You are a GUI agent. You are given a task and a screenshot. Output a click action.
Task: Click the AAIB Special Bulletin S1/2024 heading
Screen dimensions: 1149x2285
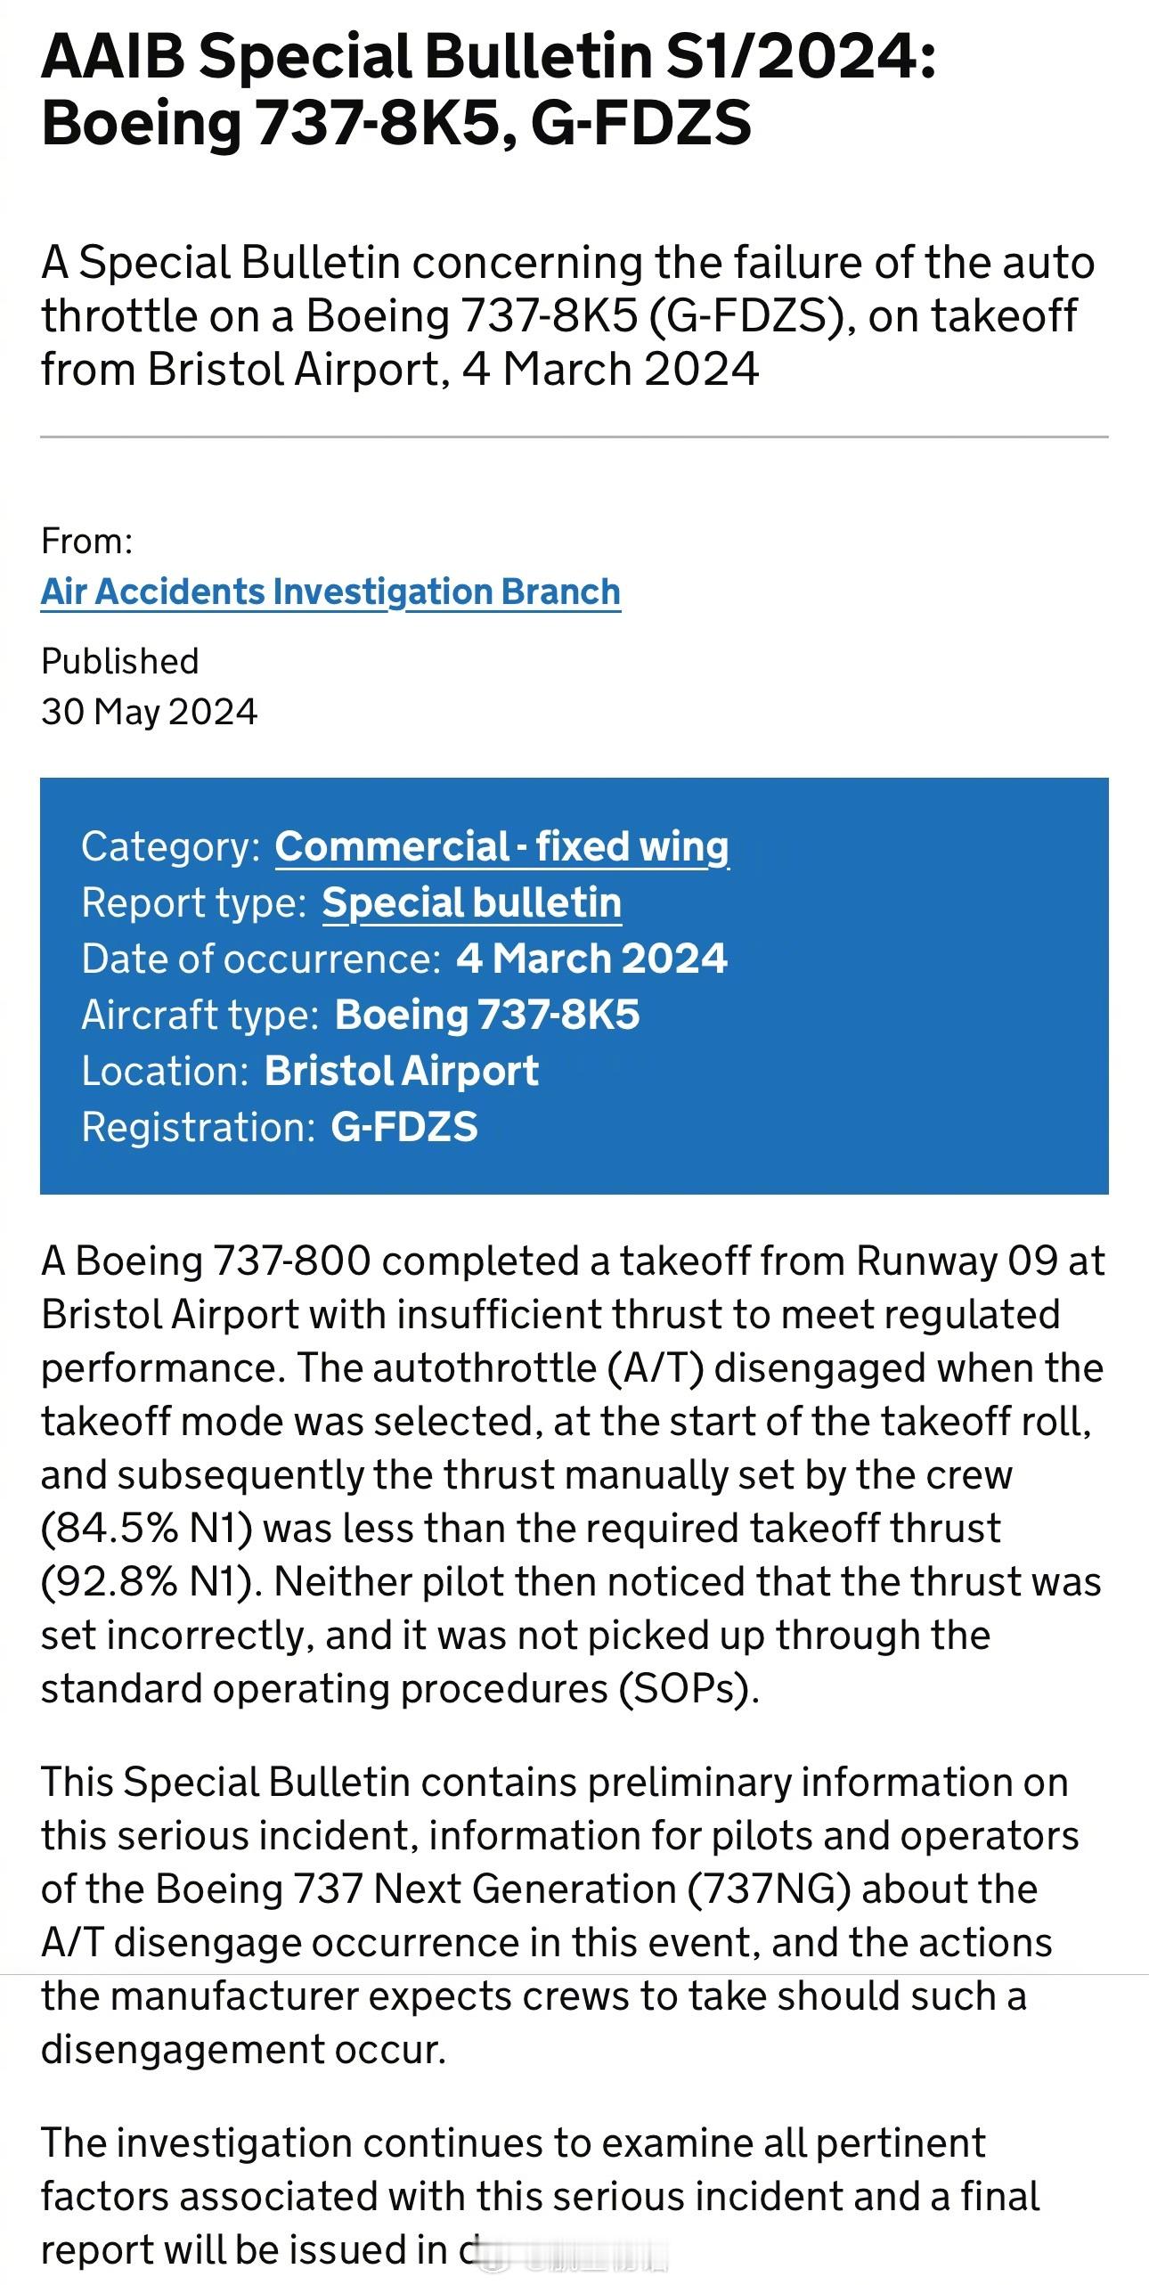(488, 88)
